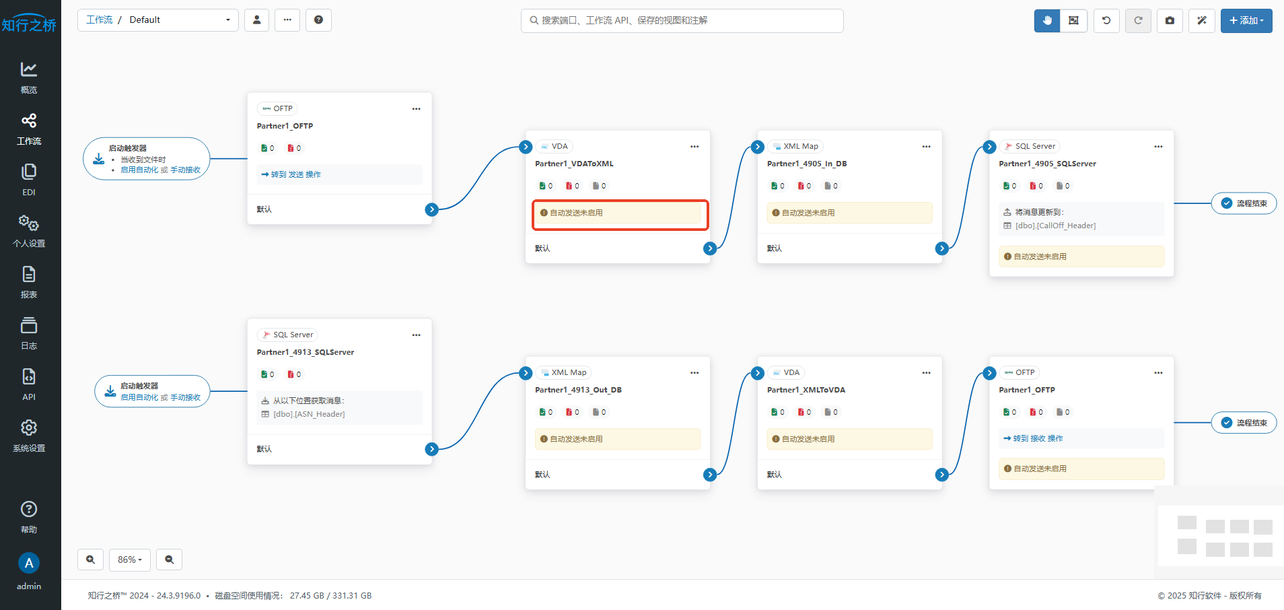Click the 转到 发送 操作 link
1284x610 pixels.
[291, 174]
